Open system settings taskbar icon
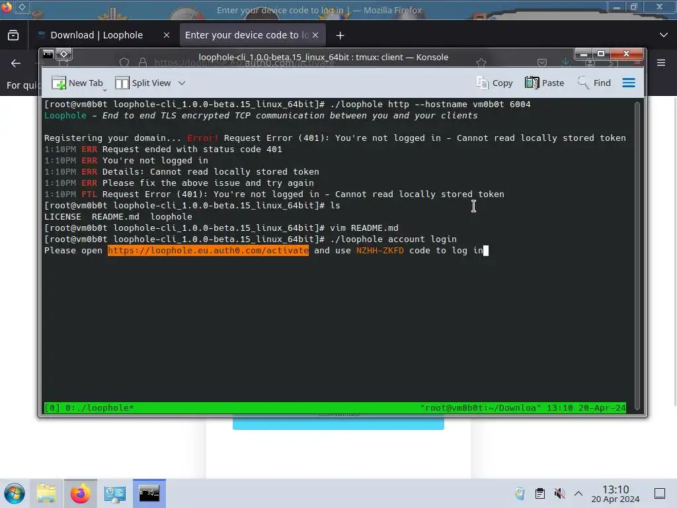The image size is (677, 508). pos(115,493)
